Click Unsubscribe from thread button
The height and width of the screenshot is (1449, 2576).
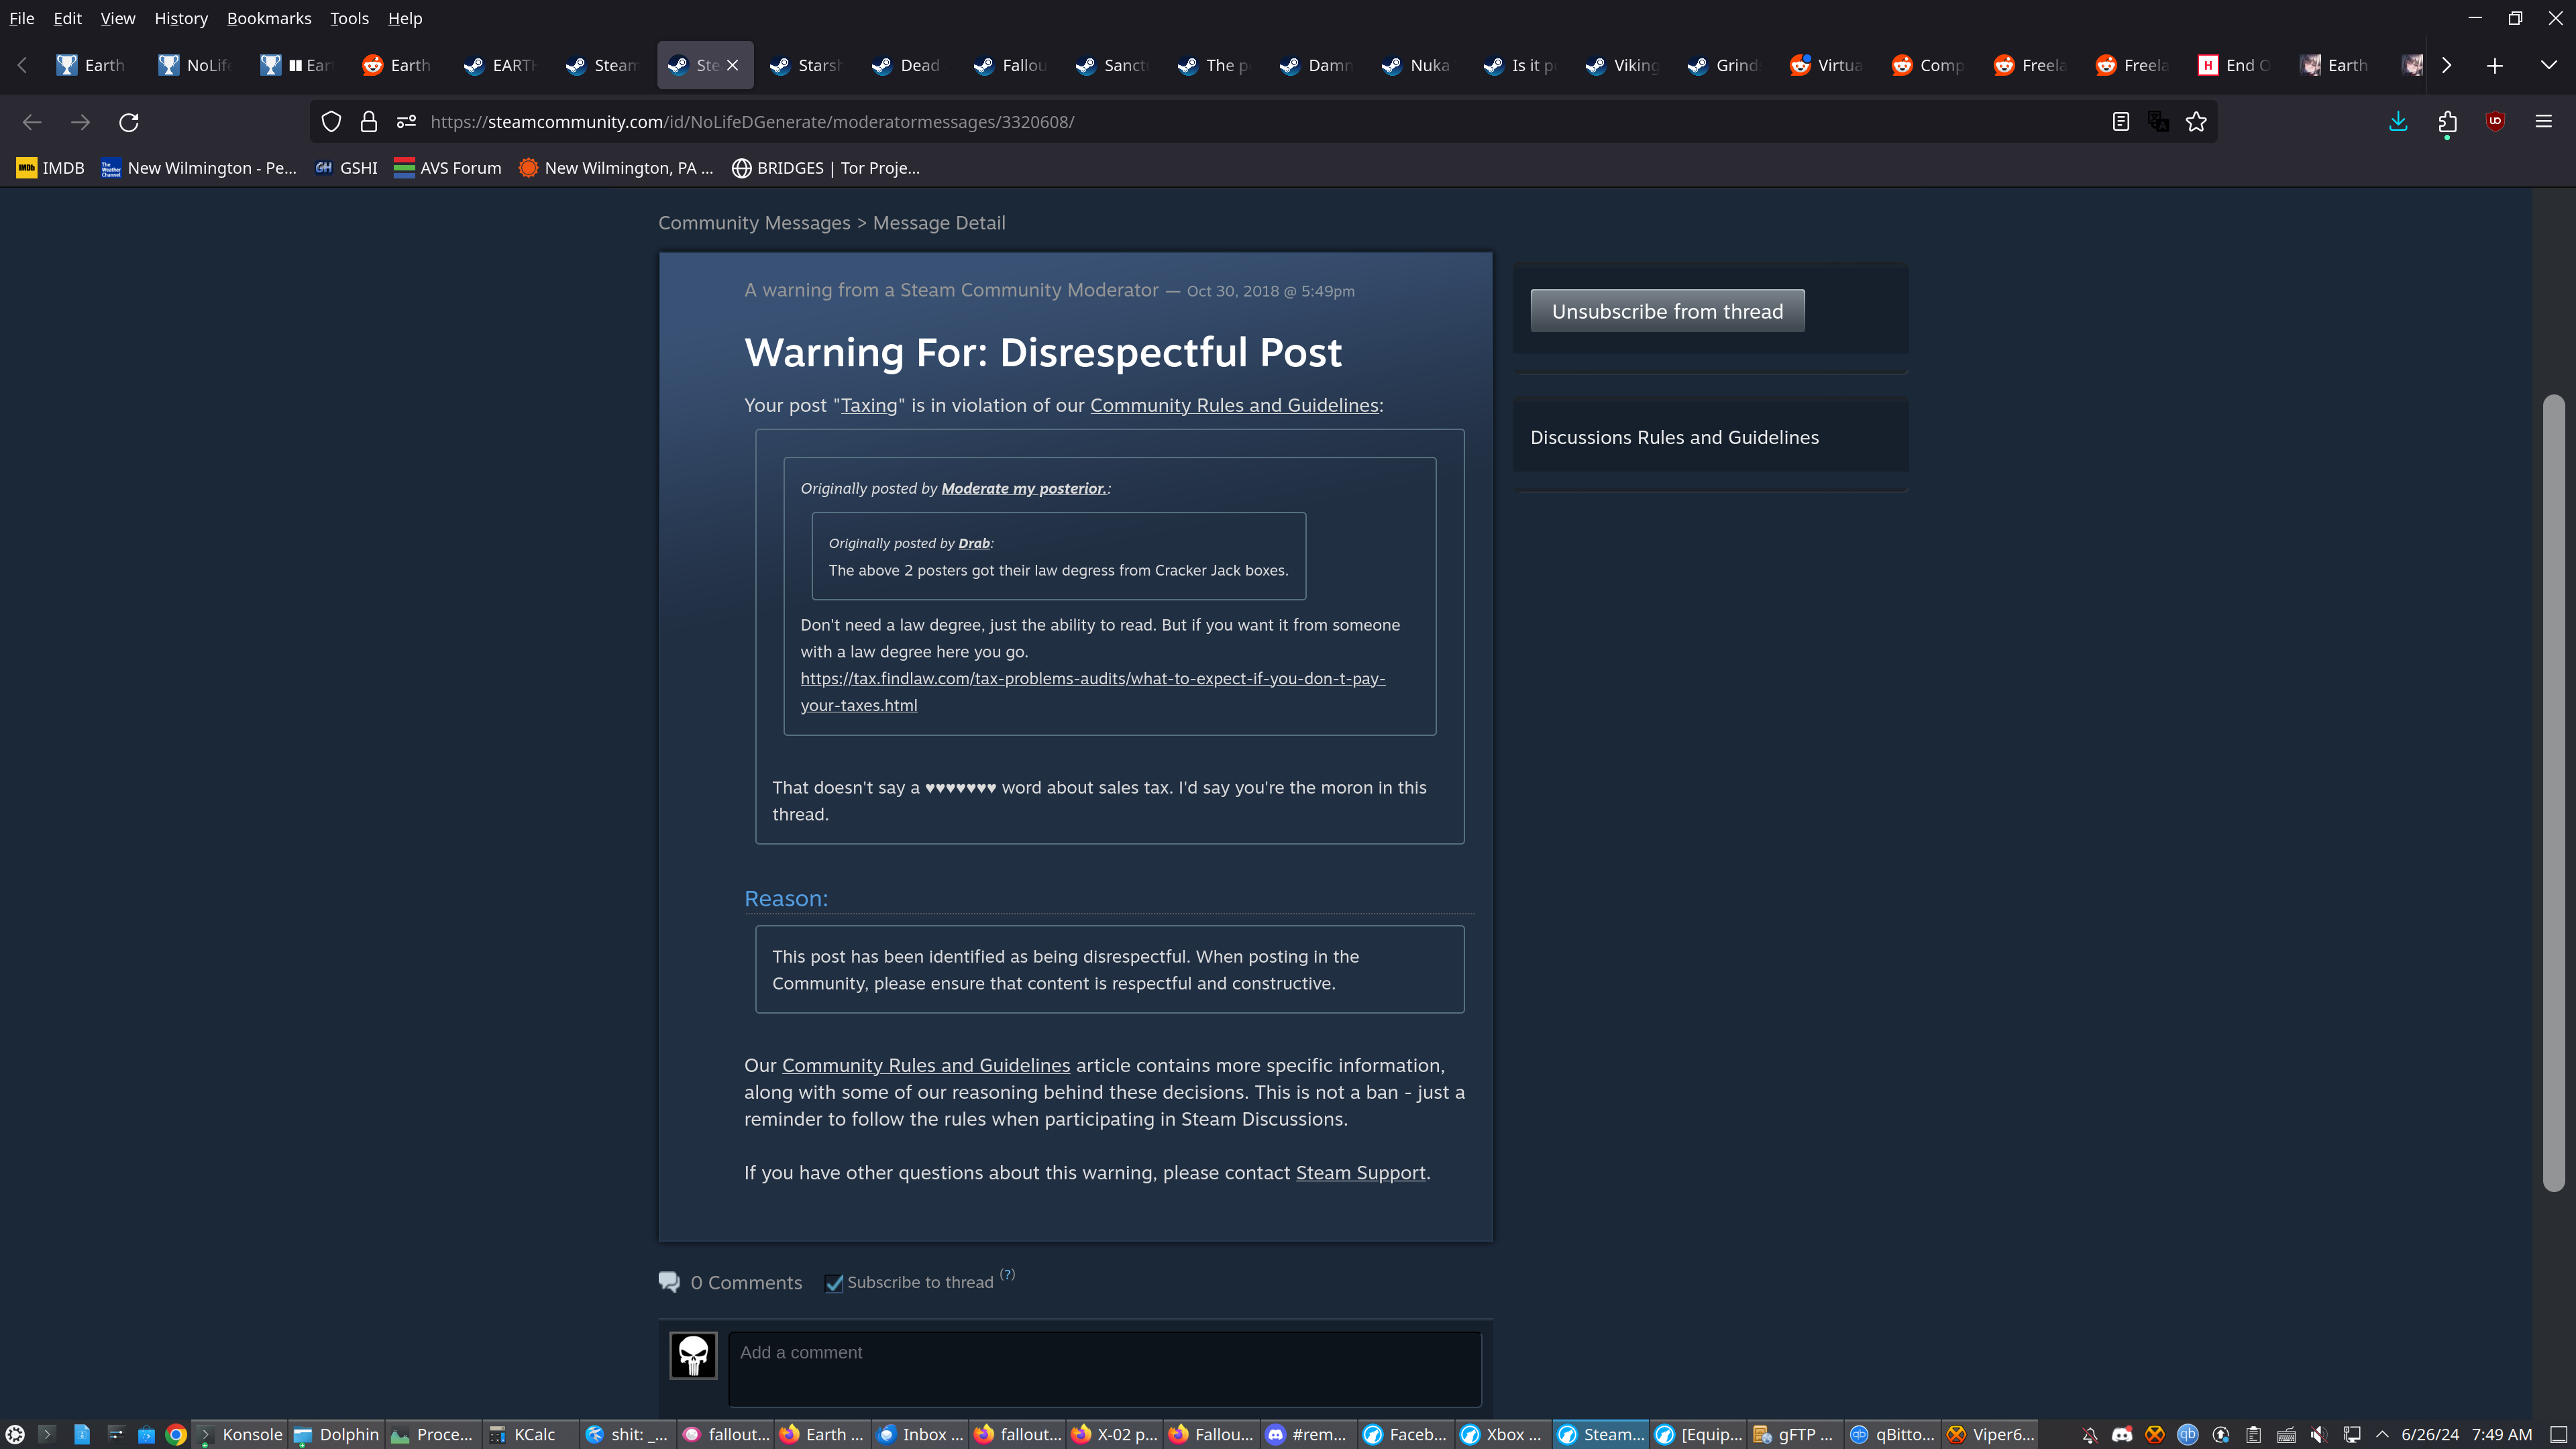pyautogui.click(x=1667, y=311)
